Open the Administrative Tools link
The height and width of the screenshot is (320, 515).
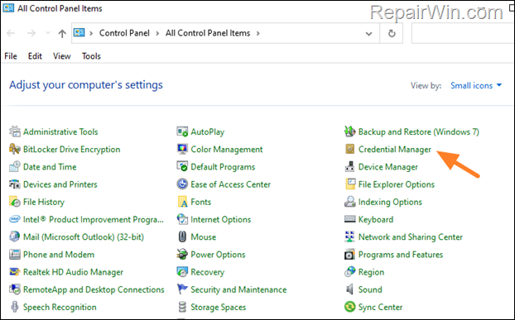60,131
